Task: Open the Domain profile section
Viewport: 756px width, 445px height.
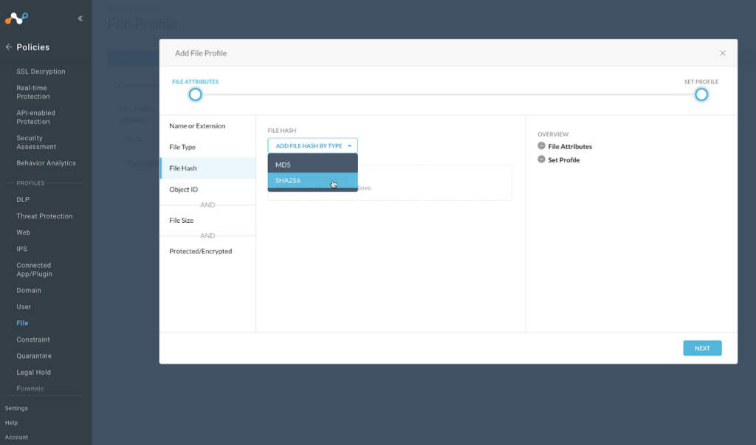Action: (x=29, y=290)
